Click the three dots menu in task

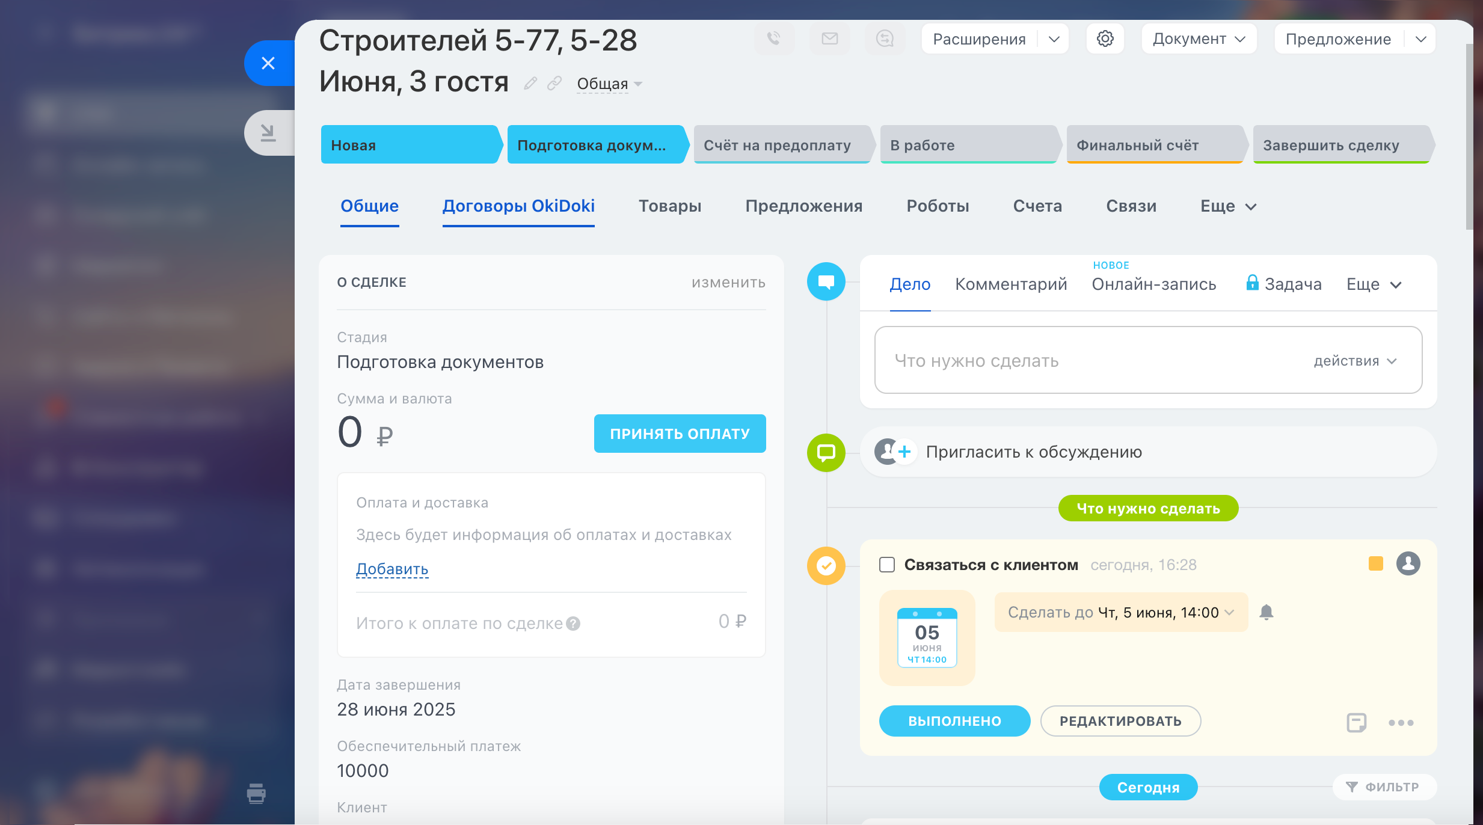click(1401, 722)
